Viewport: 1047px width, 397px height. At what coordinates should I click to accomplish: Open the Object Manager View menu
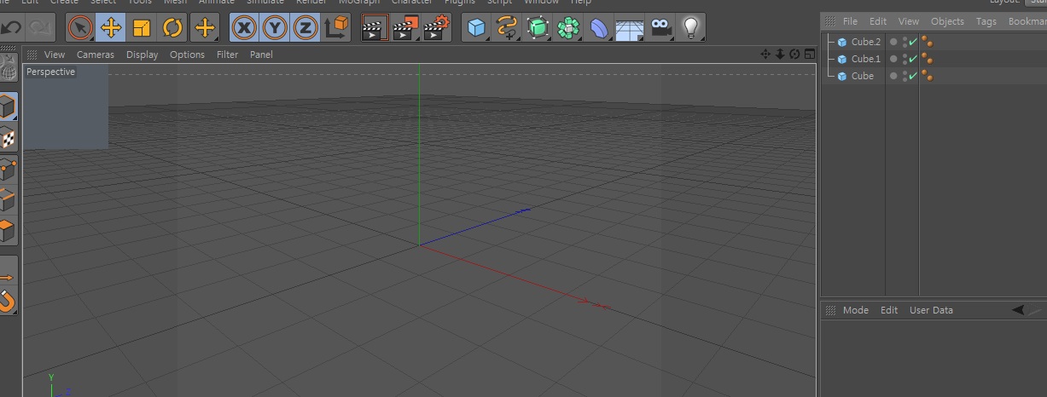coord(909,21)
